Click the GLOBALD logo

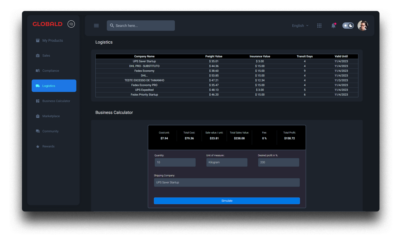click(47, 24)
